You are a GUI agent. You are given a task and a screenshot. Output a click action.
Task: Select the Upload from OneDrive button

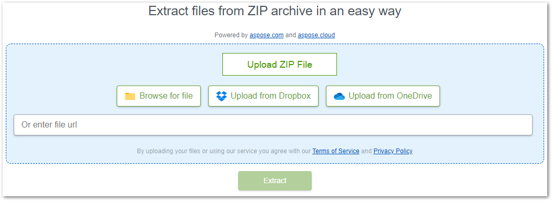point(383,96)
